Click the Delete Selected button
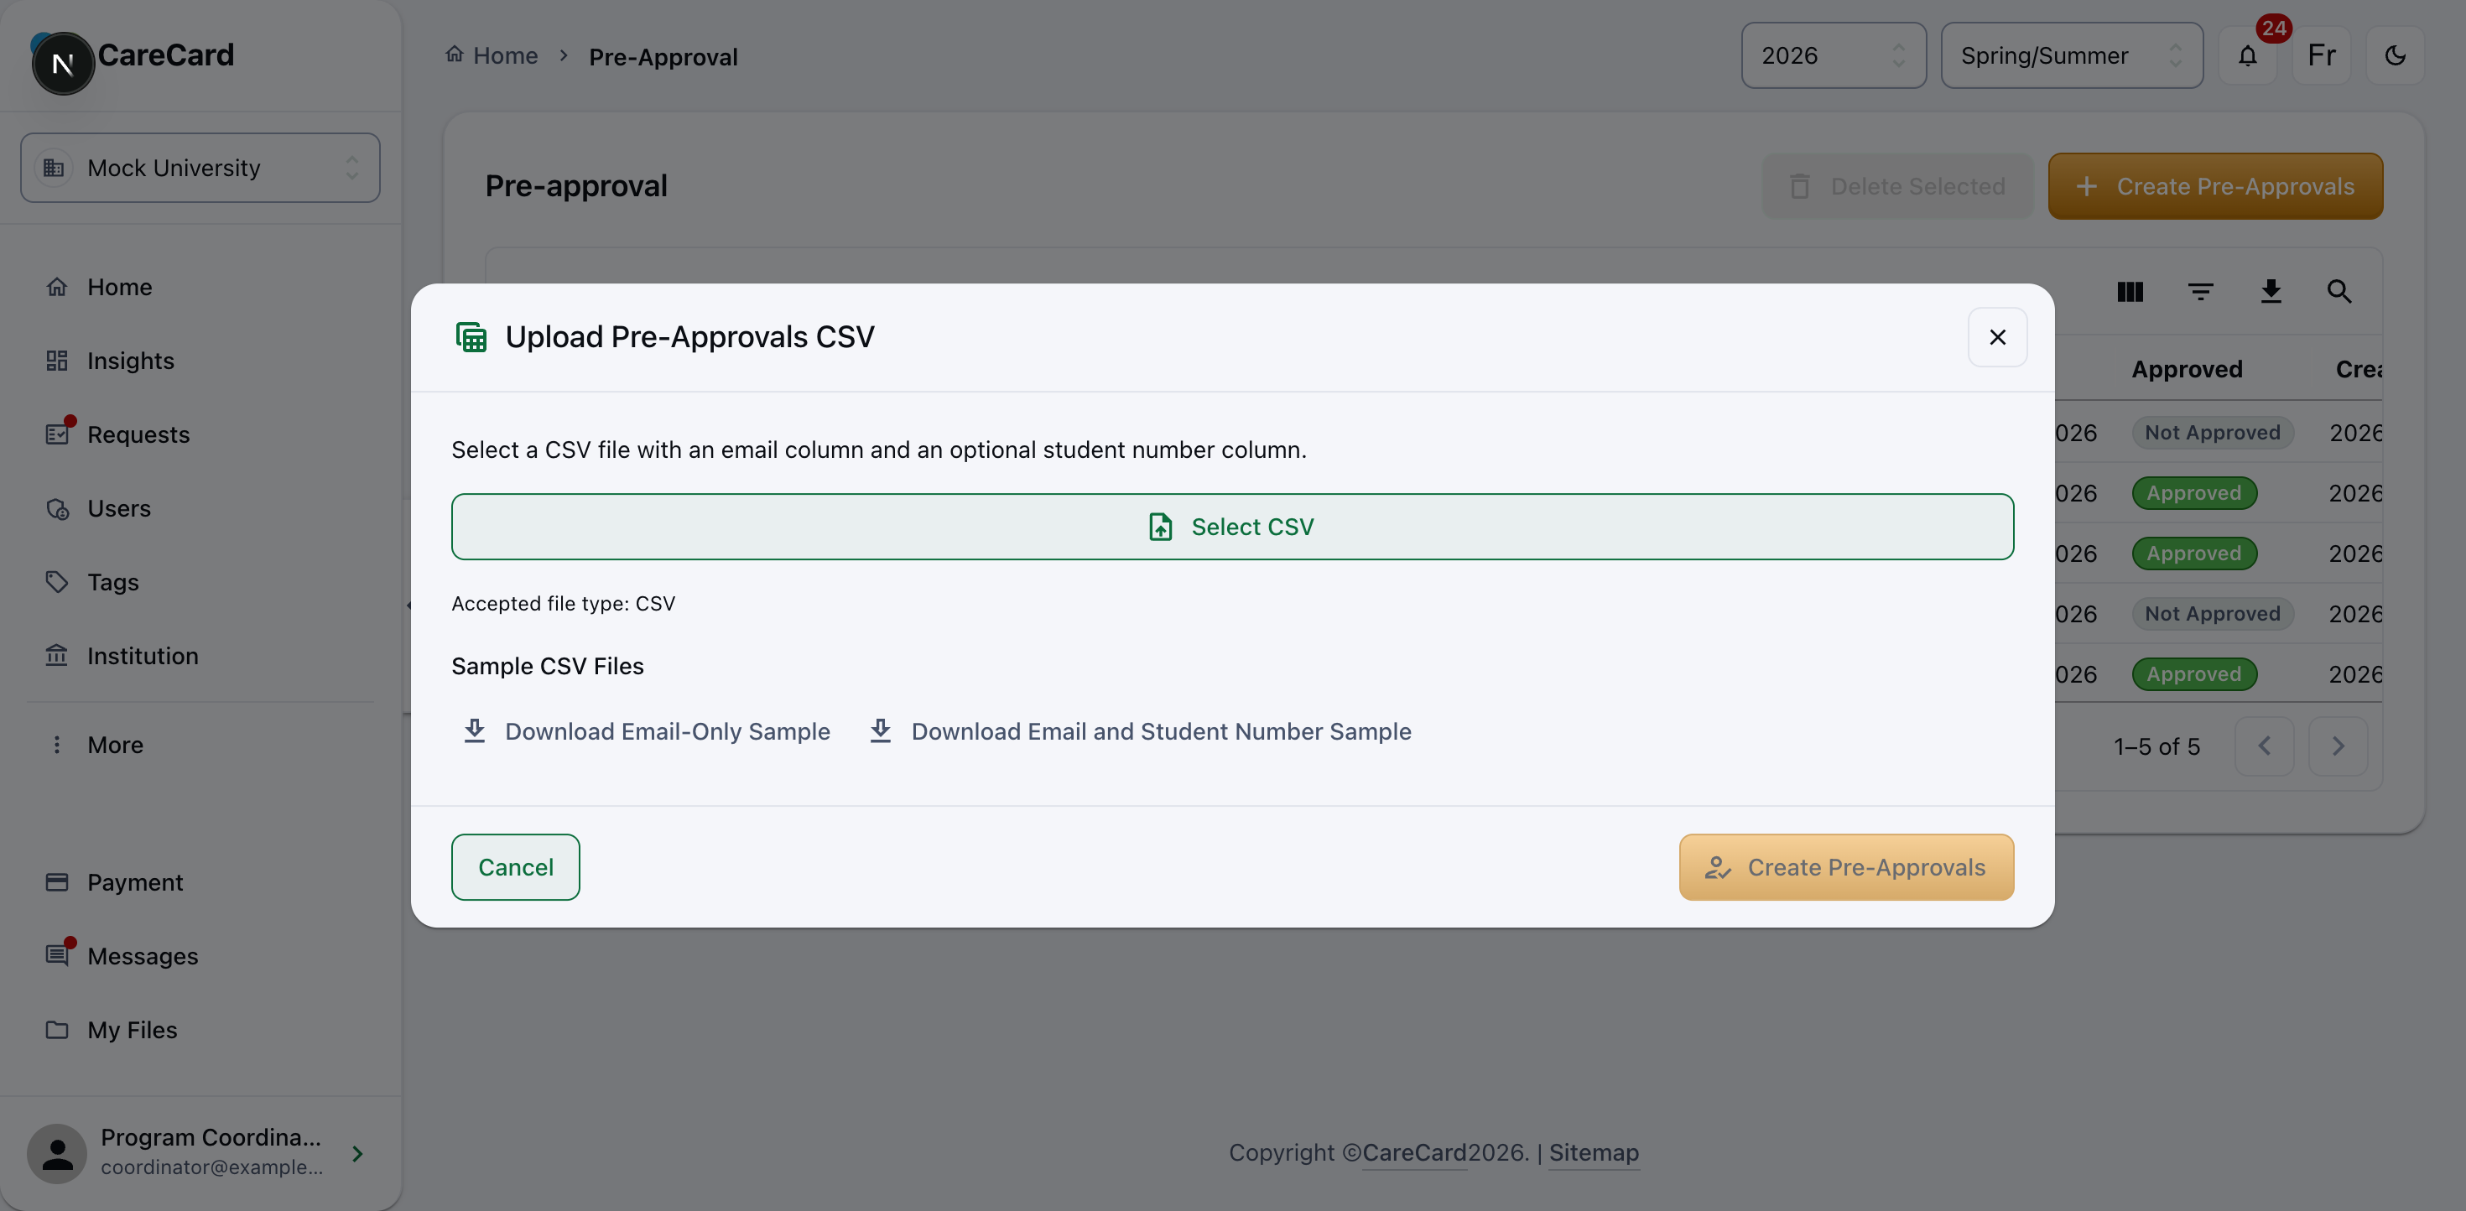Viewport: 2466px width, 1211px height. point(1897,185)
